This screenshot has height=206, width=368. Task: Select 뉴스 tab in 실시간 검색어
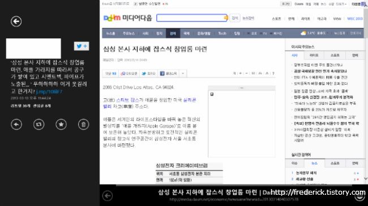[314, 163]
